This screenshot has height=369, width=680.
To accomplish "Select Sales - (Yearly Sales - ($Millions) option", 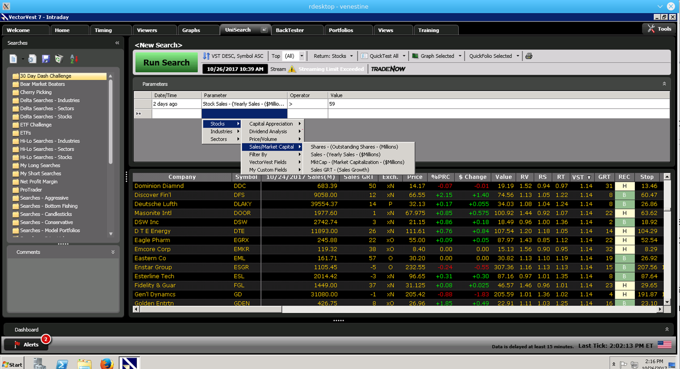I will coord(359,155).
